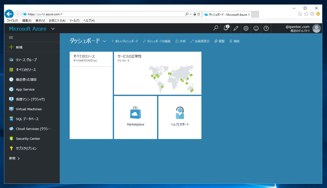Open the ファイル(F) menu
Viewport: 327px width, 188px height.
(12, 21)
